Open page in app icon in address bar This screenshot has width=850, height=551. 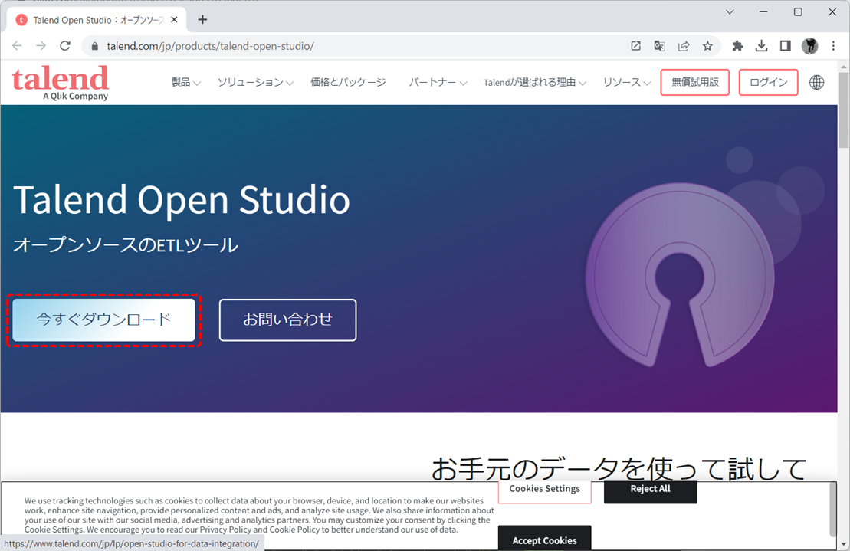pos(636,46)
